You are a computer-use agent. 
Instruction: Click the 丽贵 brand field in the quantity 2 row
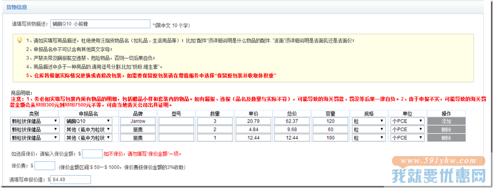coord(138,129)
